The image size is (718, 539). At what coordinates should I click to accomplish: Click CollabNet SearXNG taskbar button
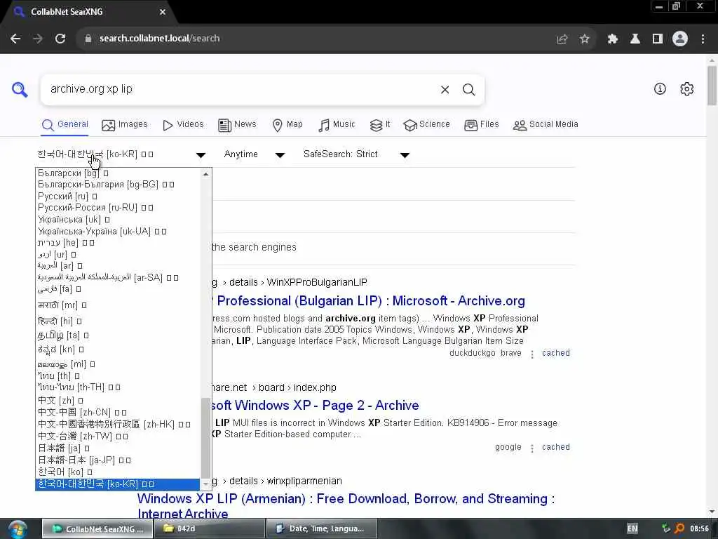98,529
